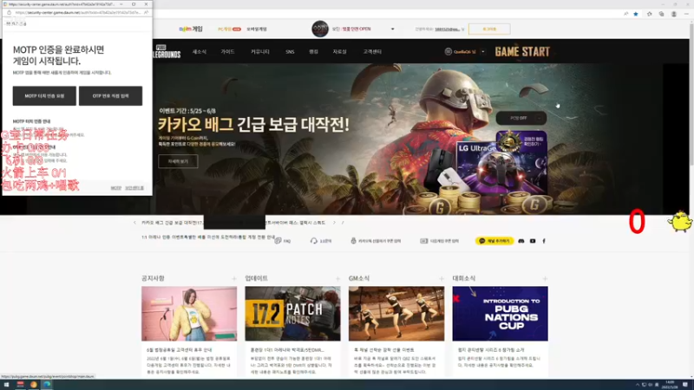The width and height of the screenshot is (694, 390).
Task: Open browser profile icon in main window toolbar
Action: 674,14
